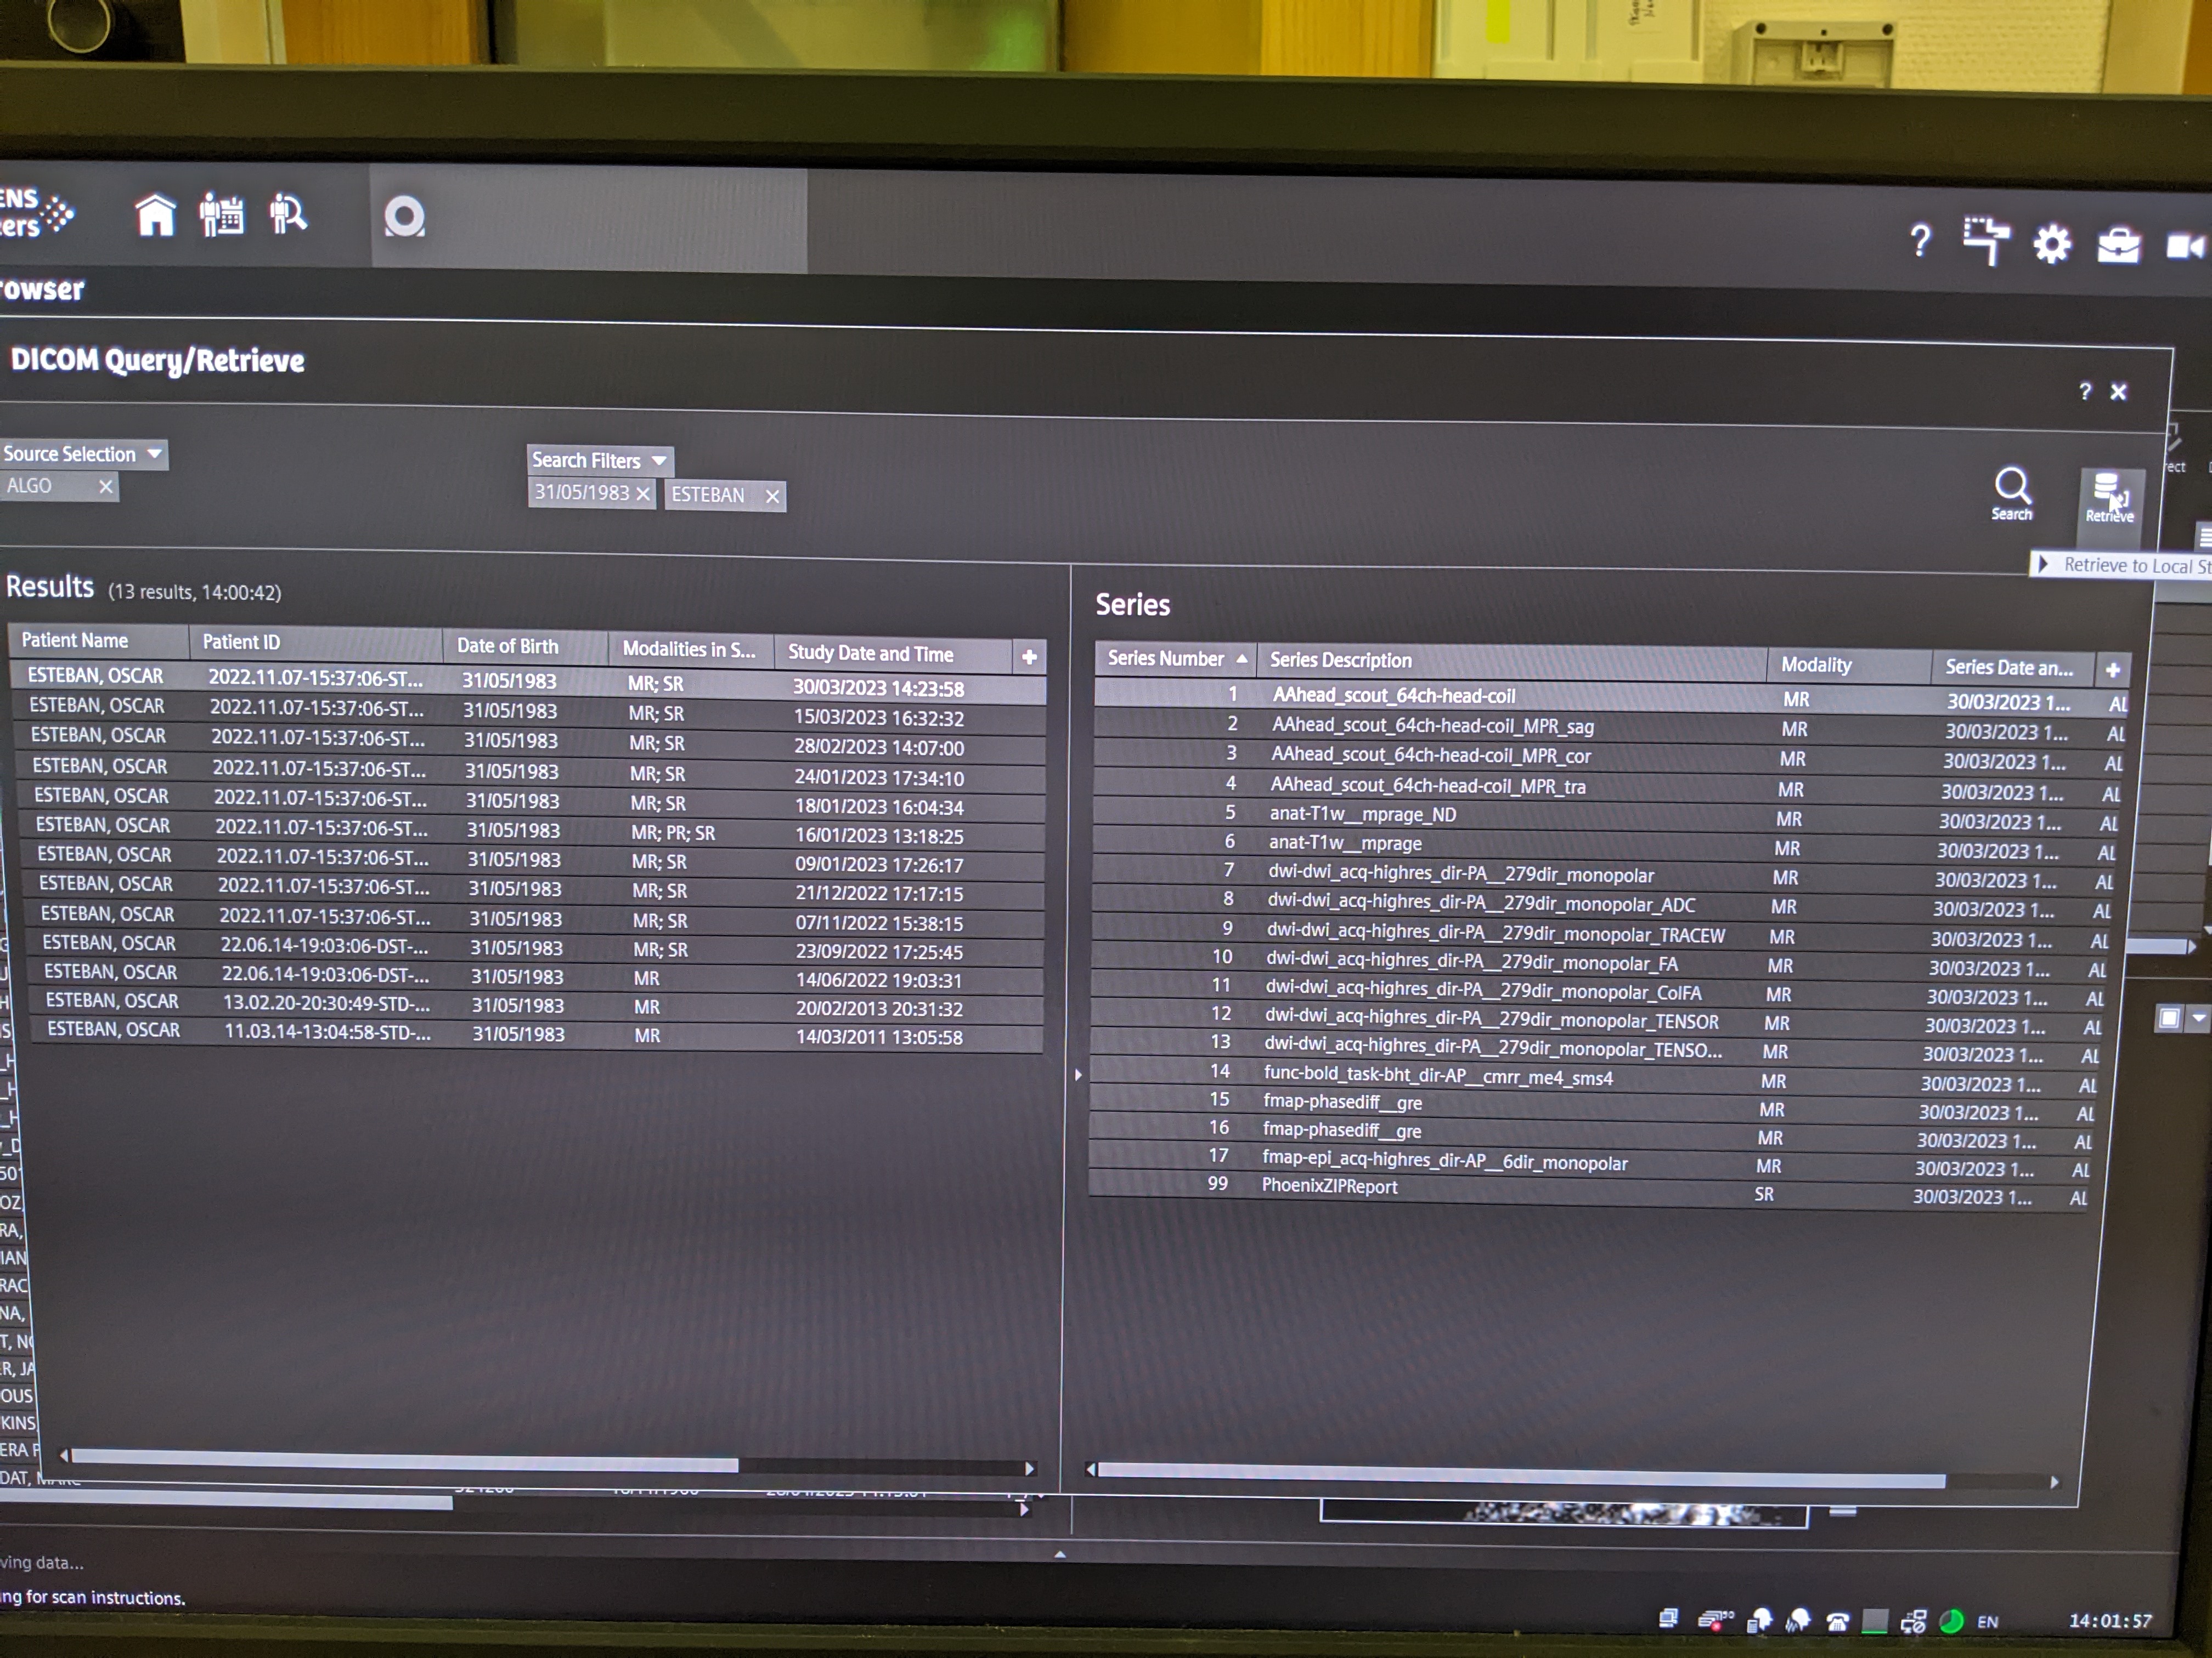Viewport: 2212px width, 1658px height.
Task: Remove the ALGO source selection tag
Action: point(105,486)
